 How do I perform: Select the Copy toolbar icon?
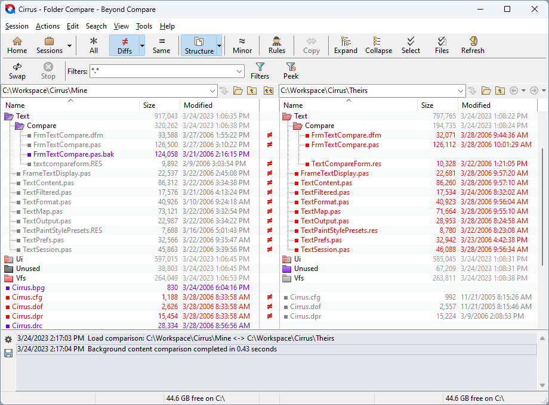tap(311, 45)
